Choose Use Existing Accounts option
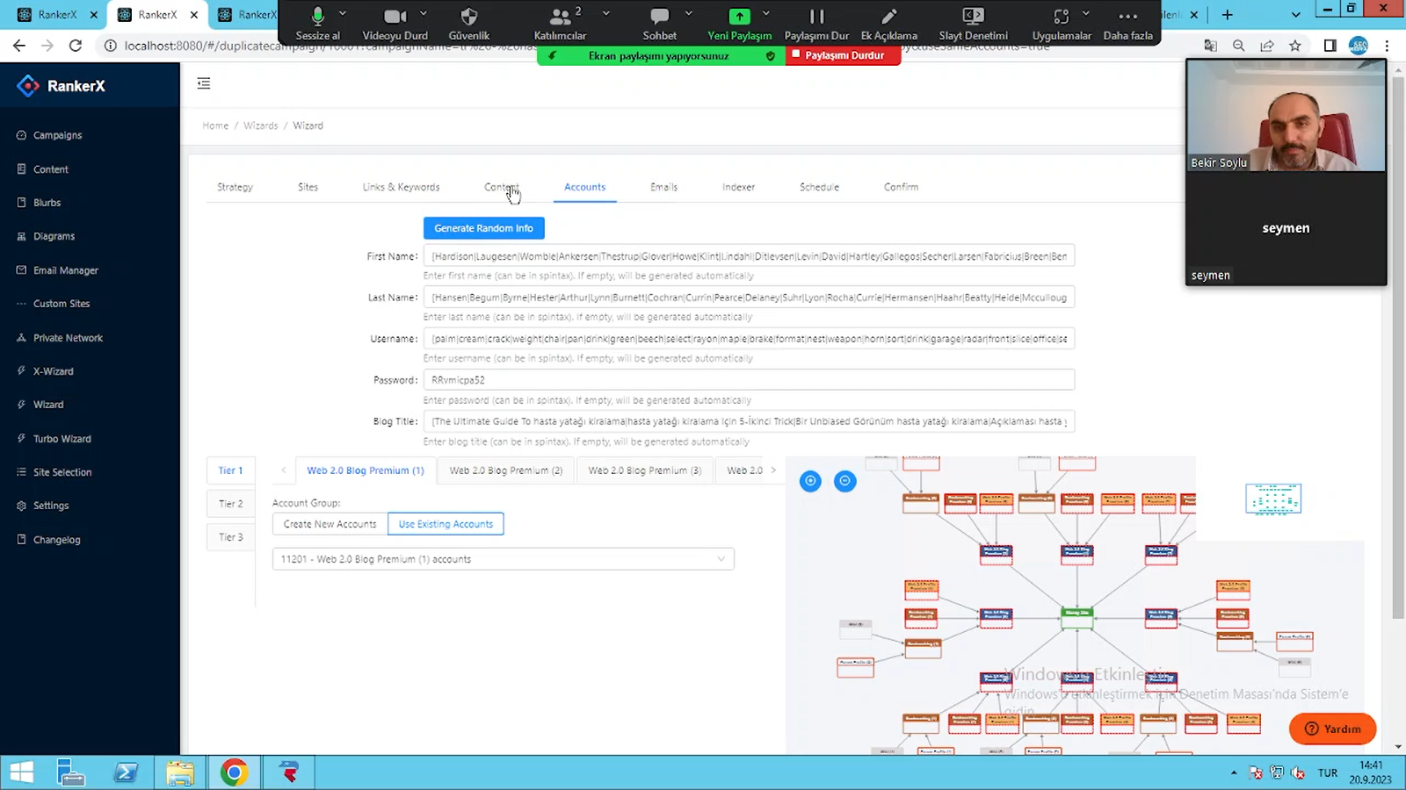 pyautogui.click(x=446, y=524)
